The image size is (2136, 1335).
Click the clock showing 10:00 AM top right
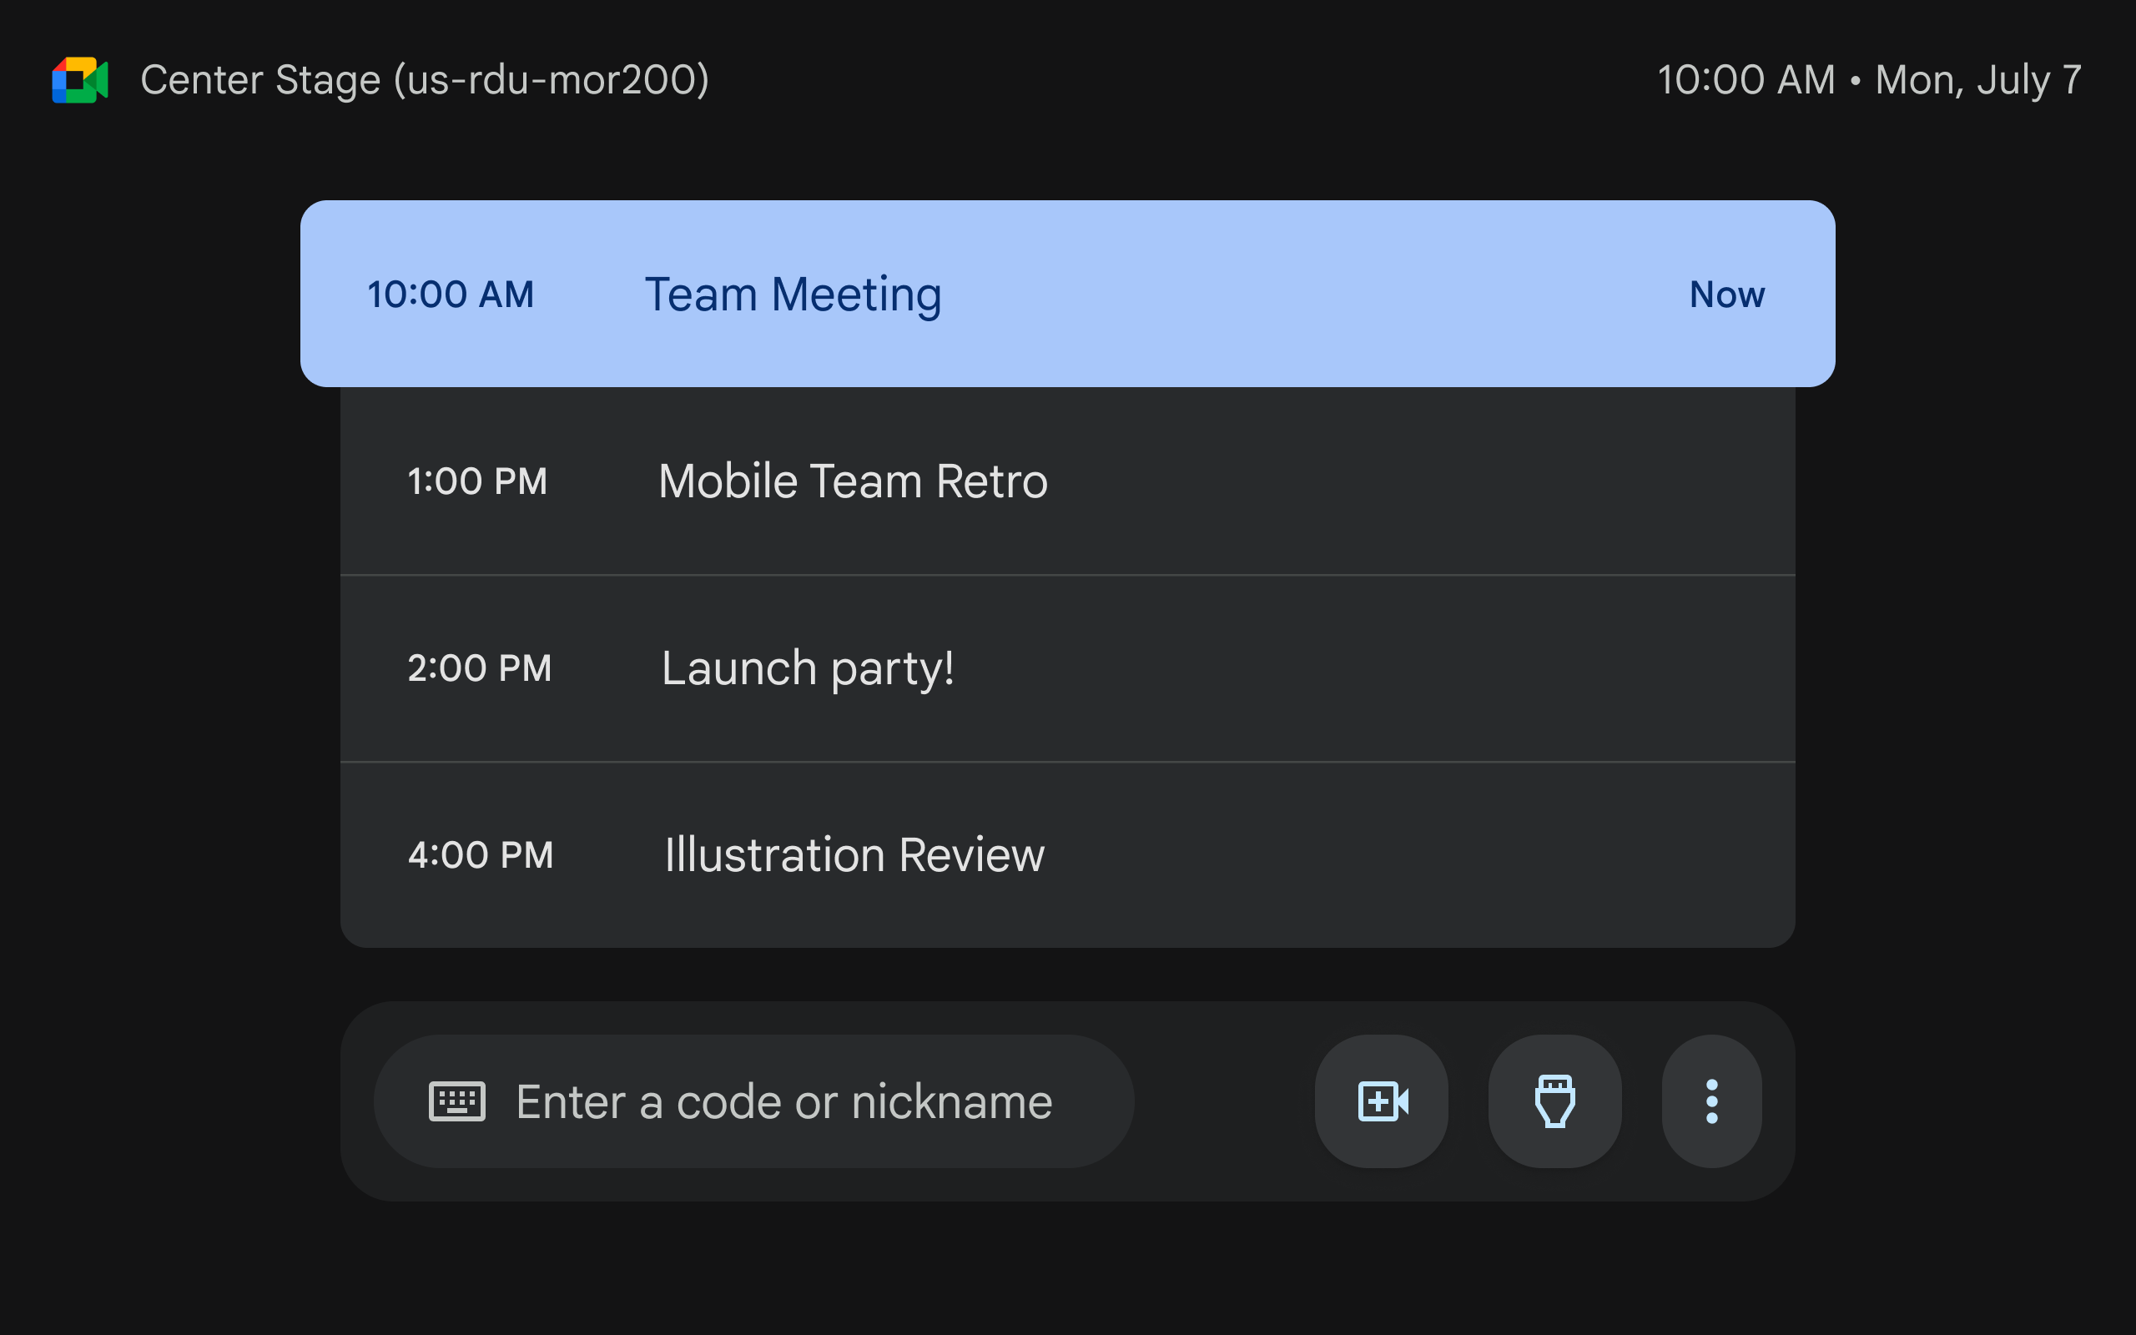(1745, 79)
